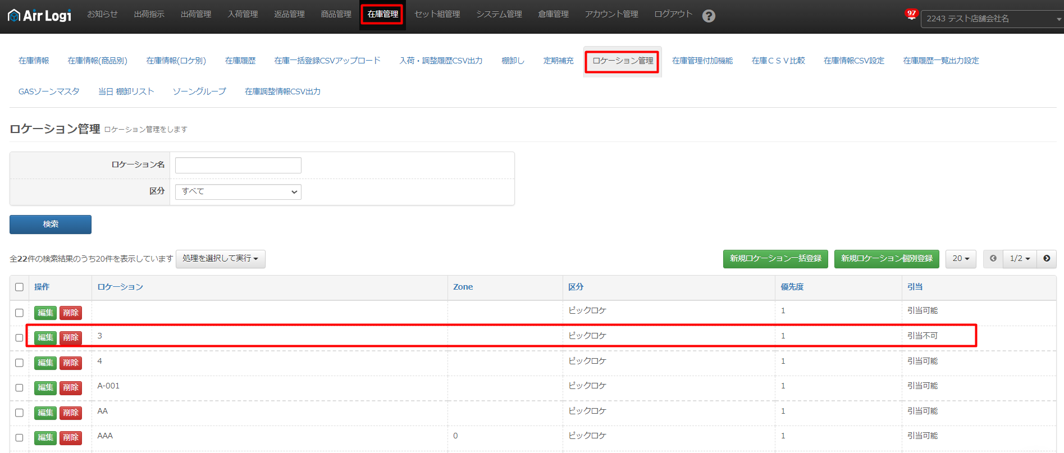Open the 倉庫管理 menu
This screenshot has width=1064, height=453.
(x=553, y=14)
